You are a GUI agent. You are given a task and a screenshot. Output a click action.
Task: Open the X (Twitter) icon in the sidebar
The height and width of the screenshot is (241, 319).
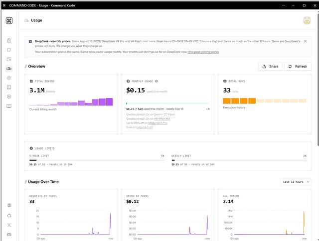pos(9,225)
